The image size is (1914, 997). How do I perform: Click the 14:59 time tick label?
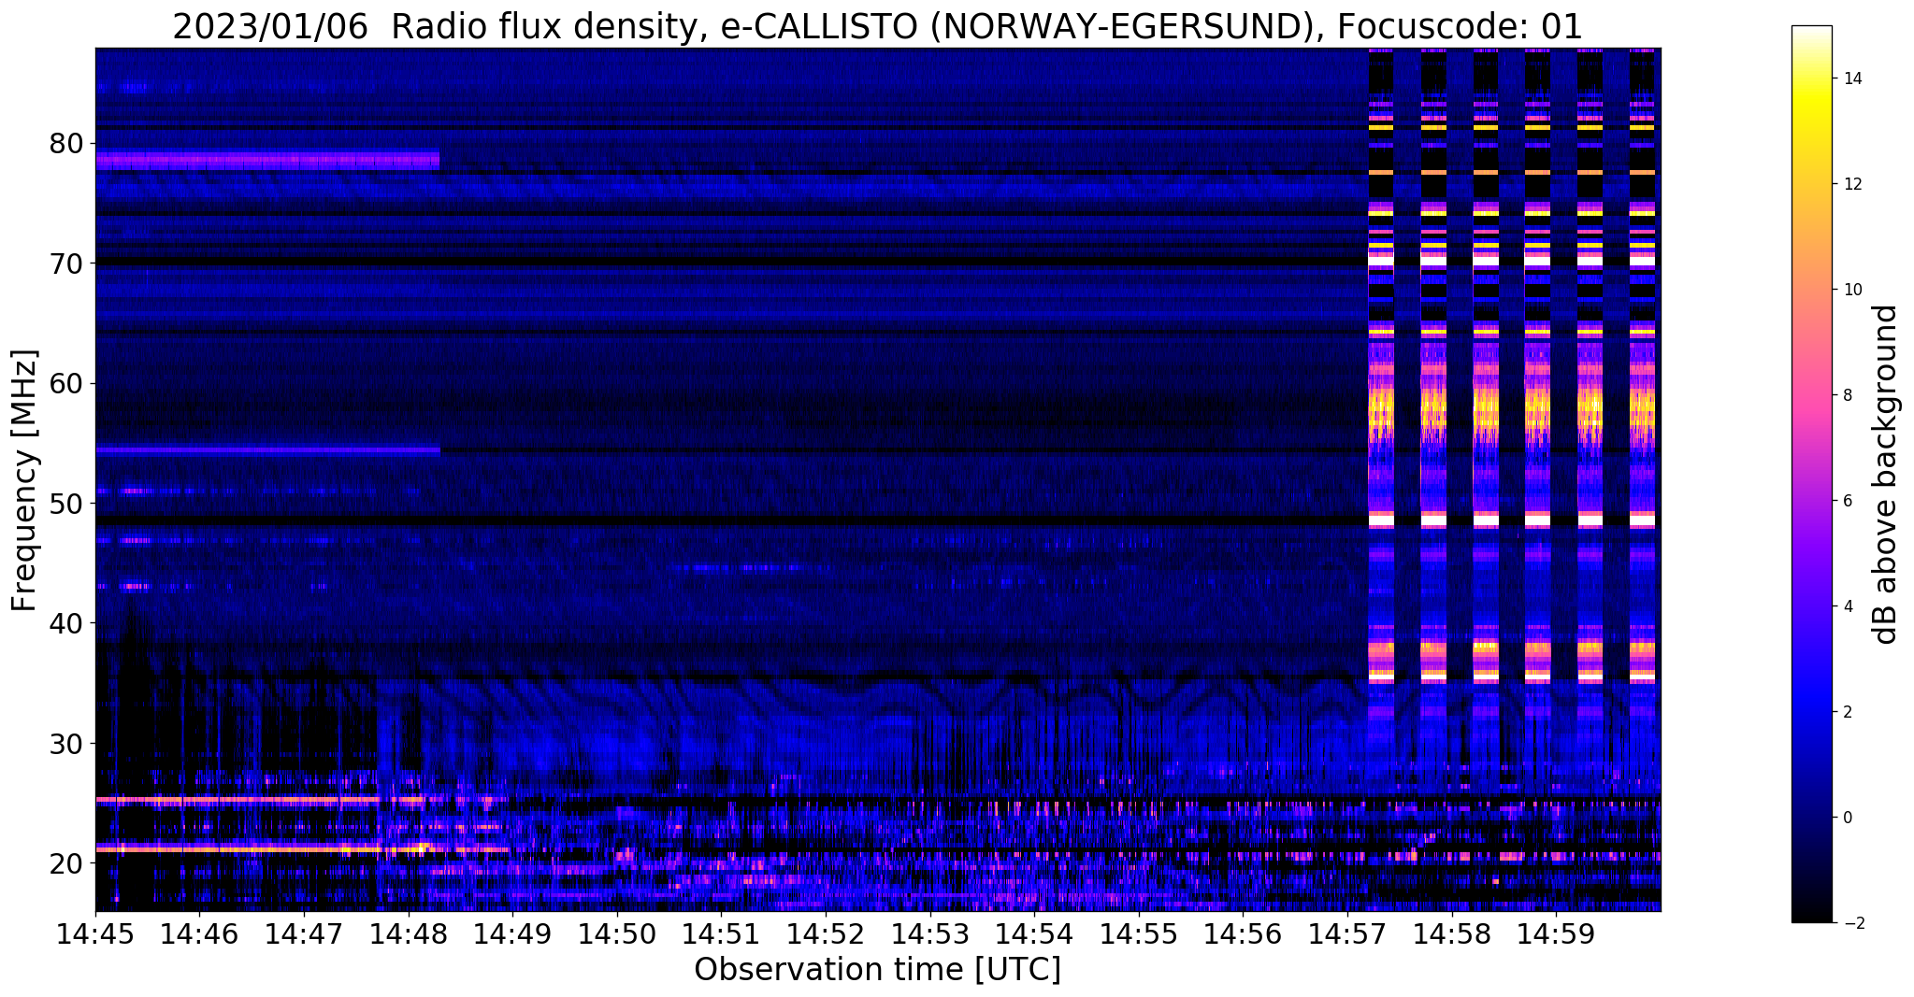[x=1556, y=933]
